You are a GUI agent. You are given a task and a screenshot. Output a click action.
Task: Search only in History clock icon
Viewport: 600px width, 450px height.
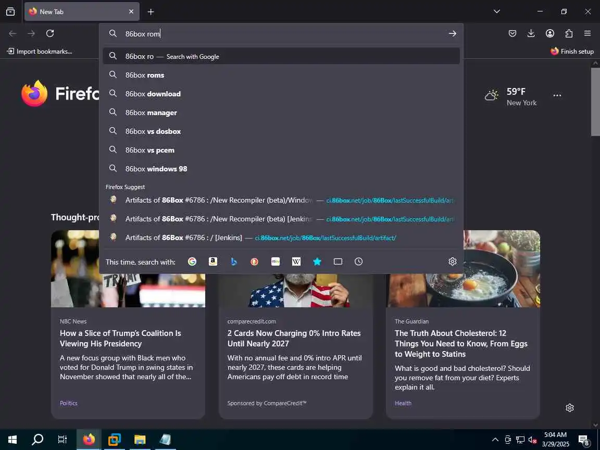pos(358,261)
